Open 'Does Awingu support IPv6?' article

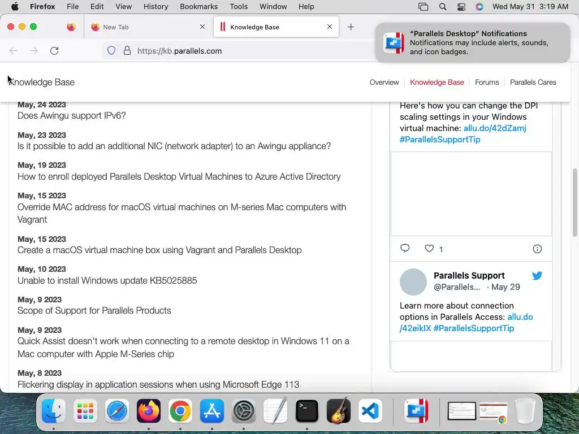72,115
